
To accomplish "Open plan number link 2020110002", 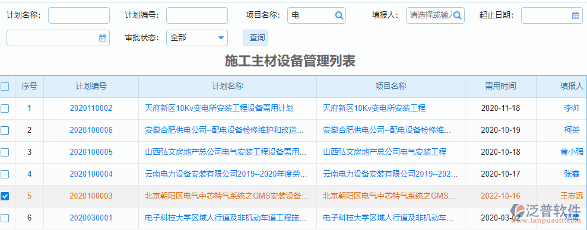I will click(x=91, y=108).
